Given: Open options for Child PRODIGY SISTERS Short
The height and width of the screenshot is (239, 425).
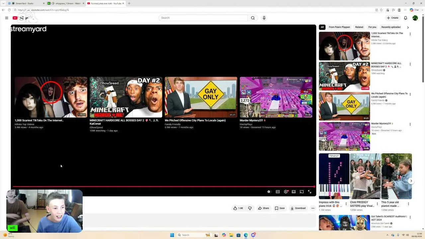Looking at the screenshot, I should [x=377, y=204].
